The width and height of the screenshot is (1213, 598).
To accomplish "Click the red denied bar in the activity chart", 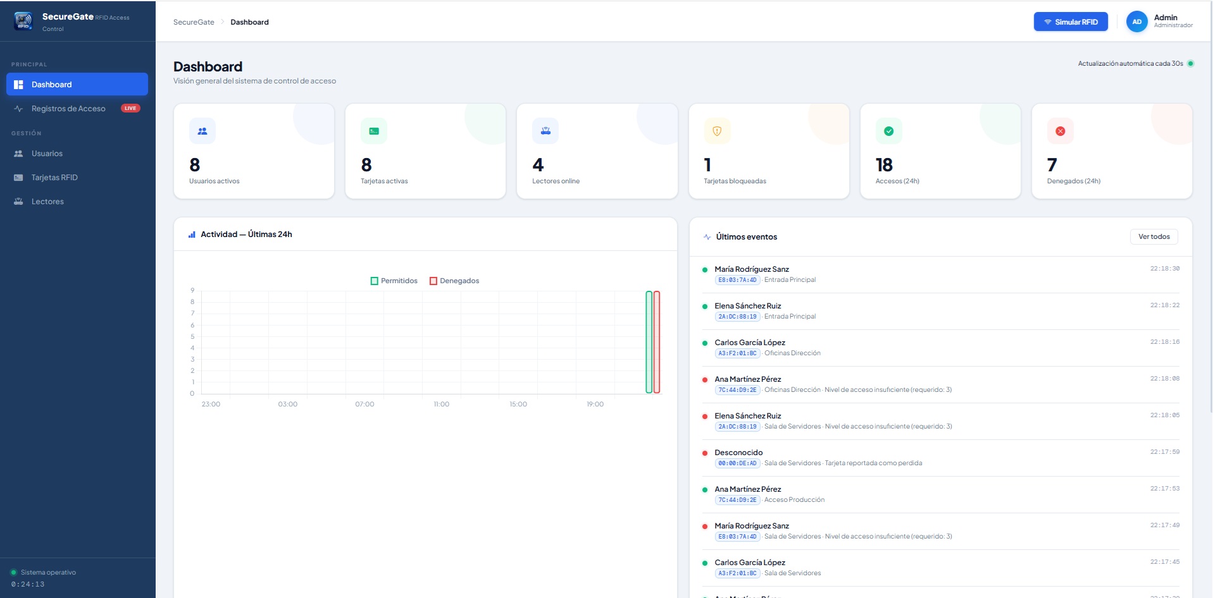I will click(657, 342).
